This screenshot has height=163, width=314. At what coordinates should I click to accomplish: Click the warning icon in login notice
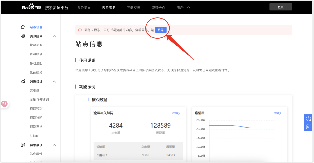[x=80, y=30]
